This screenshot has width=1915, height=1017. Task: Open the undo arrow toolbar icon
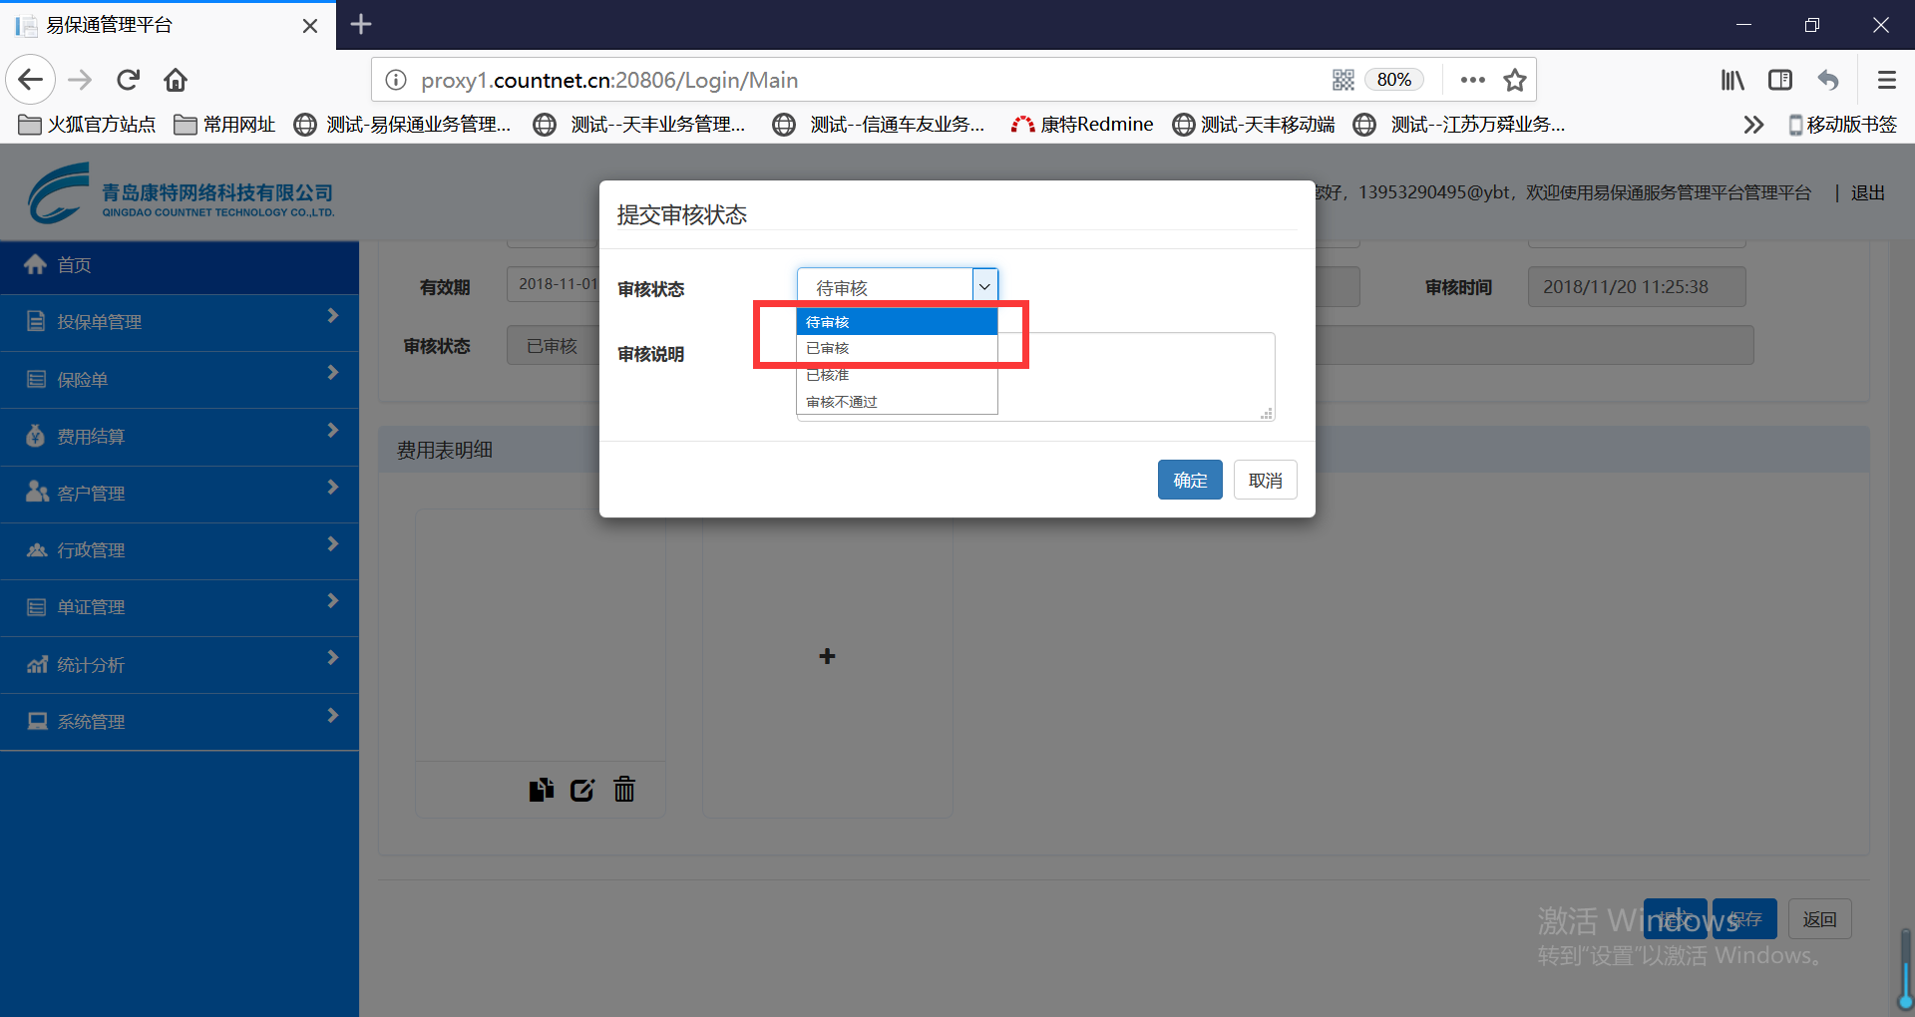click(x=1828, y=80)
